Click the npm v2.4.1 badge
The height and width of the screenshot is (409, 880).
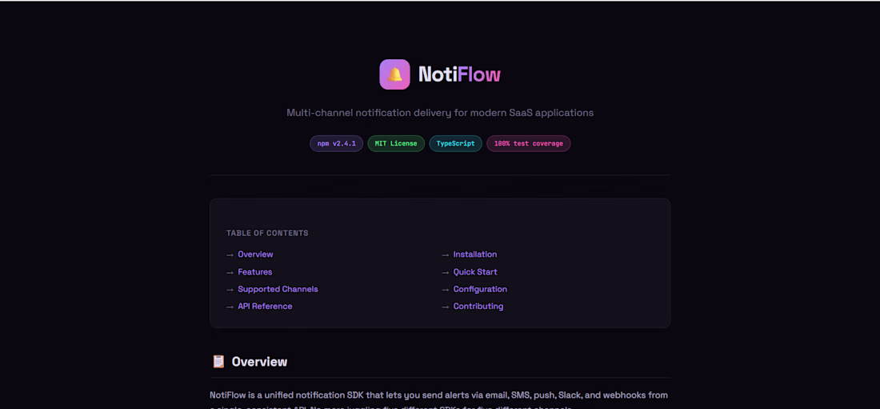(x=336, y=143)
